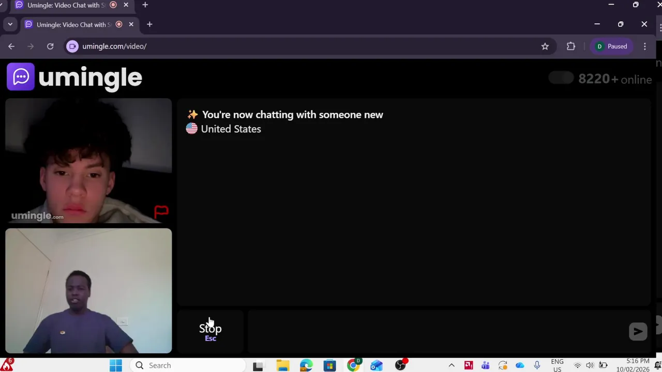
Task: Click the flame app icon in the taskbar
Action: tap(7, 365)
